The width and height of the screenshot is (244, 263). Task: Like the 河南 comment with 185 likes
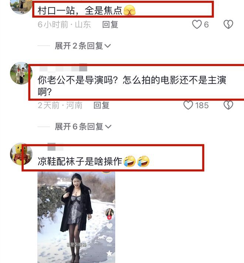pos(188,105)
